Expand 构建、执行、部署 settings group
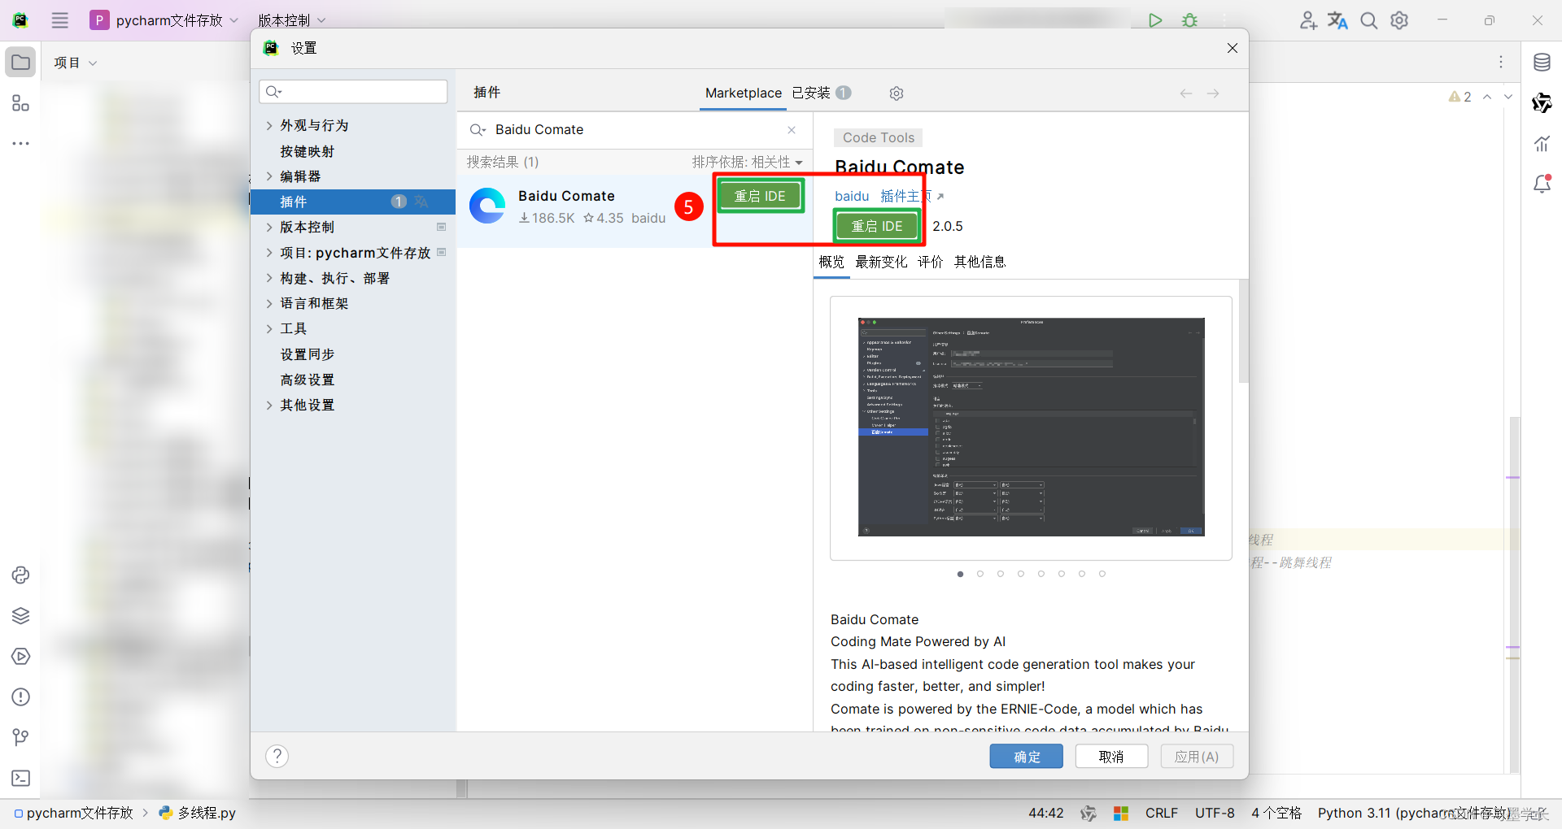The image size is (1562, 829). (x=269, y=278)
